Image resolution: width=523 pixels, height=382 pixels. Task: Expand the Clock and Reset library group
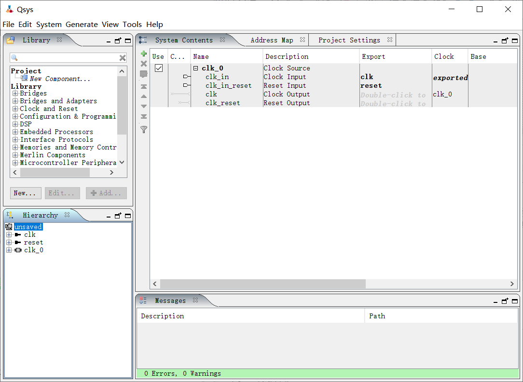(15, 109)
